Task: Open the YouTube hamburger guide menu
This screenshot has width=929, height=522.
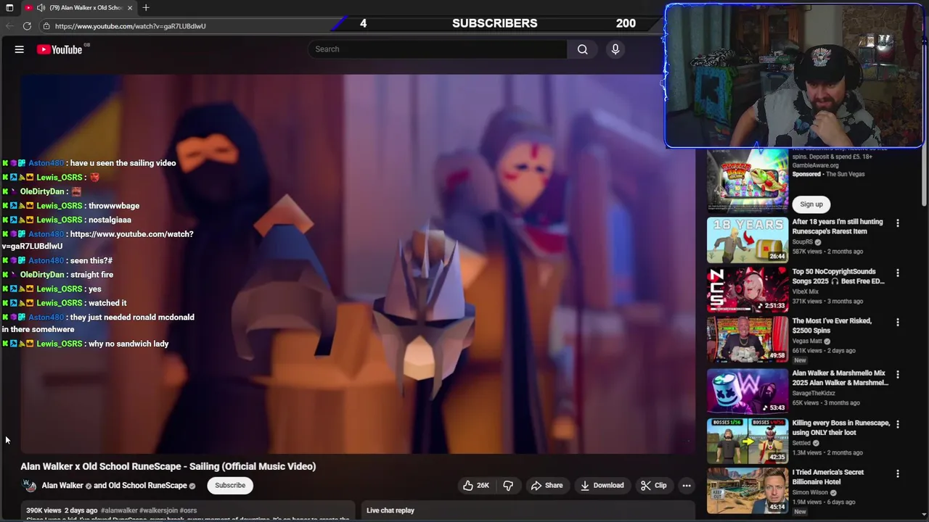Action: click(20, 49)
